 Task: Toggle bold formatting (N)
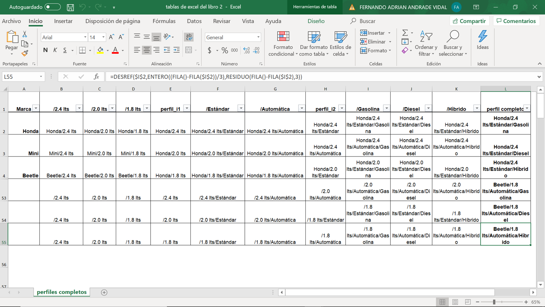tap(45, 50)
